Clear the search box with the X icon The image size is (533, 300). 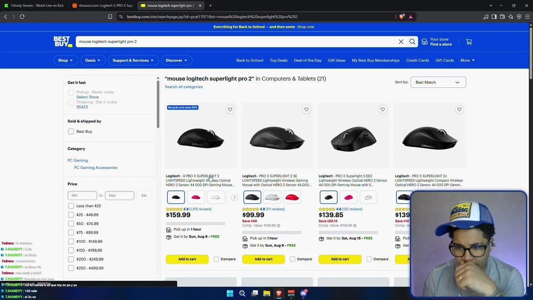coord(401,42)
